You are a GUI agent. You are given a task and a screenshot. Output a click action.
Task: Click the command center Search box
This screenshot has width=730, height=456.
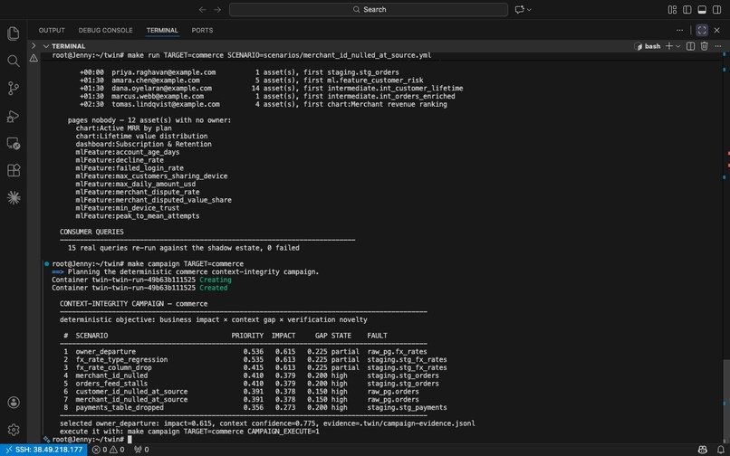click(x=369, y=9)
